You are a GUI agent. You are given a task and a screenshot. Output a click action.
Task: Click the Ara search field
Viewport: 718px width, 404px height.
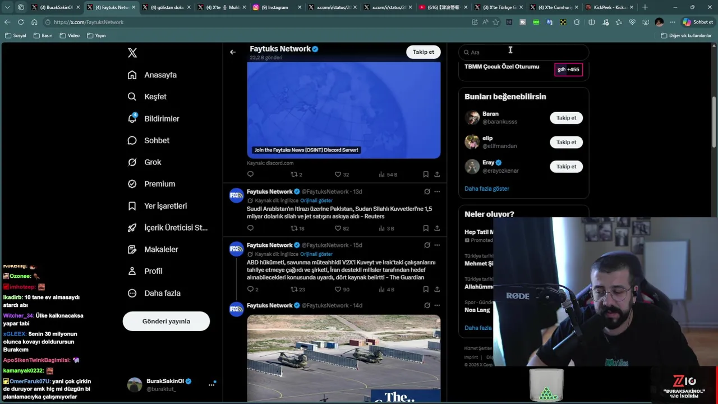pyautogui.click(x=524, y=52)
